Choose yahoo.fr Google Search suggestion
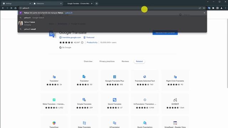228x128 pixels. (112, 18)
